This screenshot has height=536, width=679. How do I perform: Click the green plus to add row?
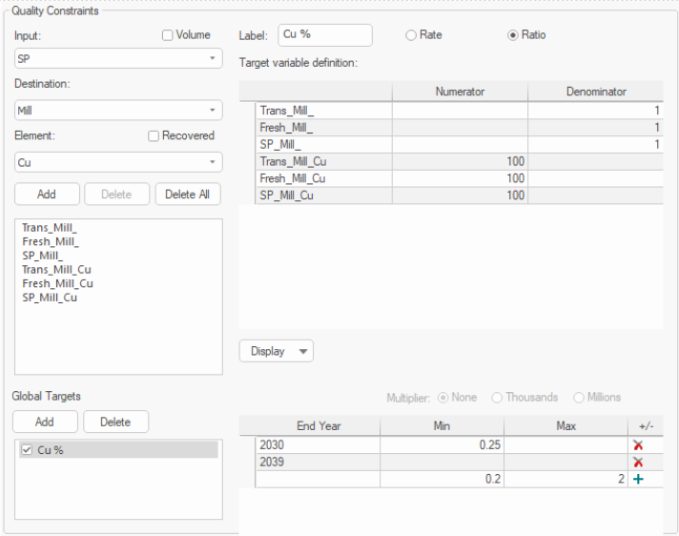pyautogui.click(x=638, y=479)
